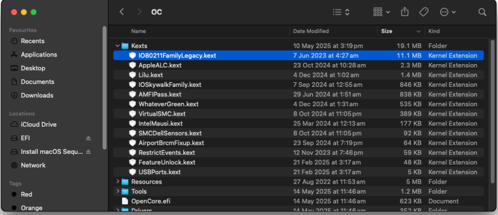Click the Lilu.kext shield icon
Viewport: 498px width, 215px height.
pos(132,75)
